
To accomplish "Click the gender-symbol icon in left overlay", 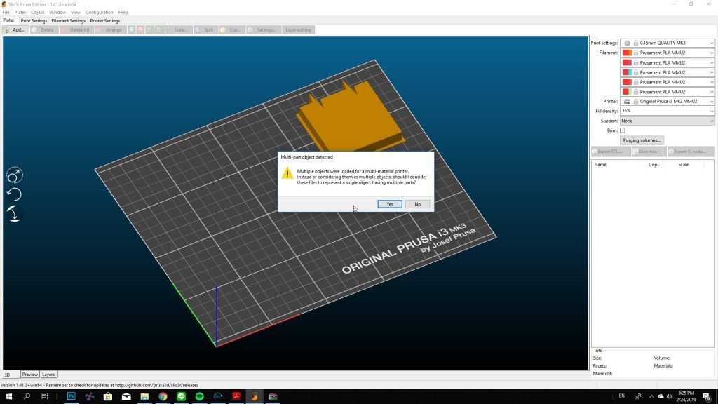I will (x=14, y=175).
